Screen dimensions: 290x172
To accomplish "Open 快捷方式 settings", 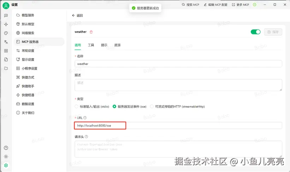I will 39,77.
